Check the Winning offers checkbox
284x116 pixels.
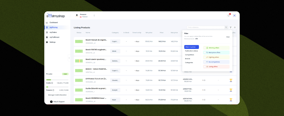click(205, 48)
